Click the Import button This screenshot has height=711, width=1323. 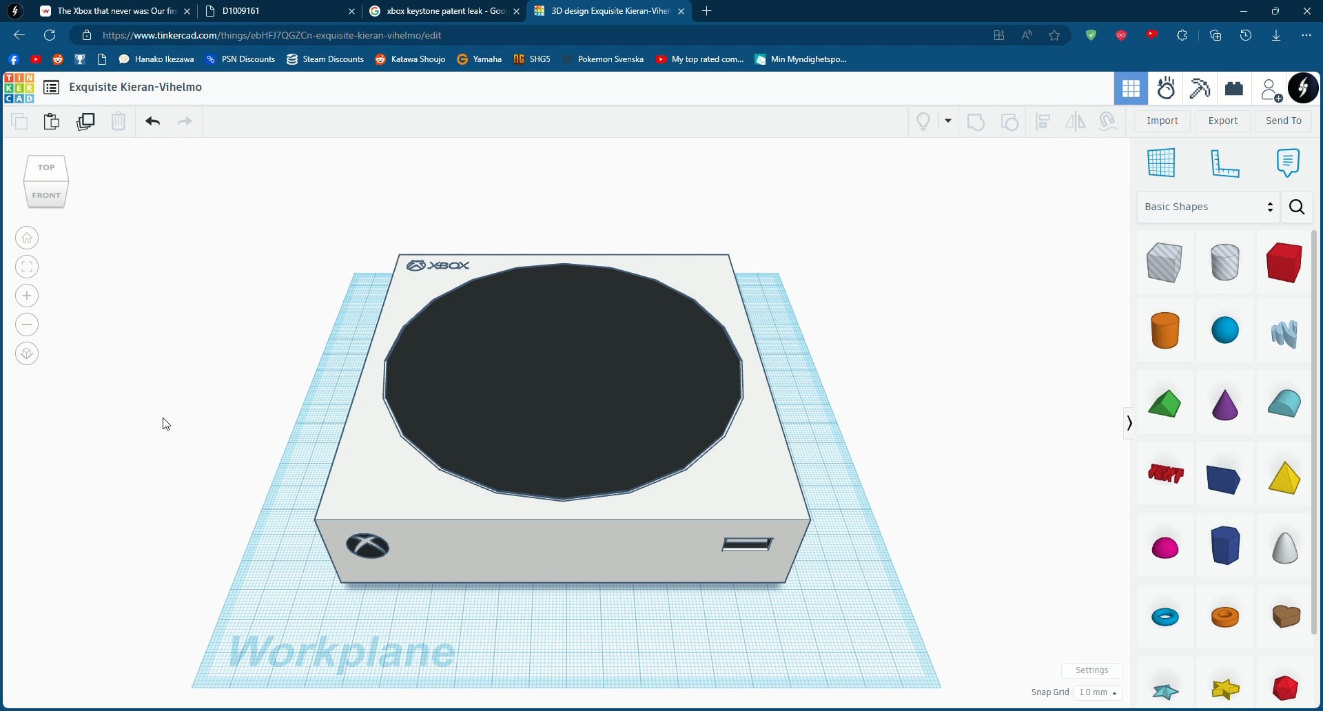click(x=1162, y=121)
